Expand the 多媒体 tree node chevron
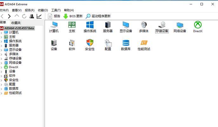The height and width of the screenshot is (127, 218). point(1,54)
